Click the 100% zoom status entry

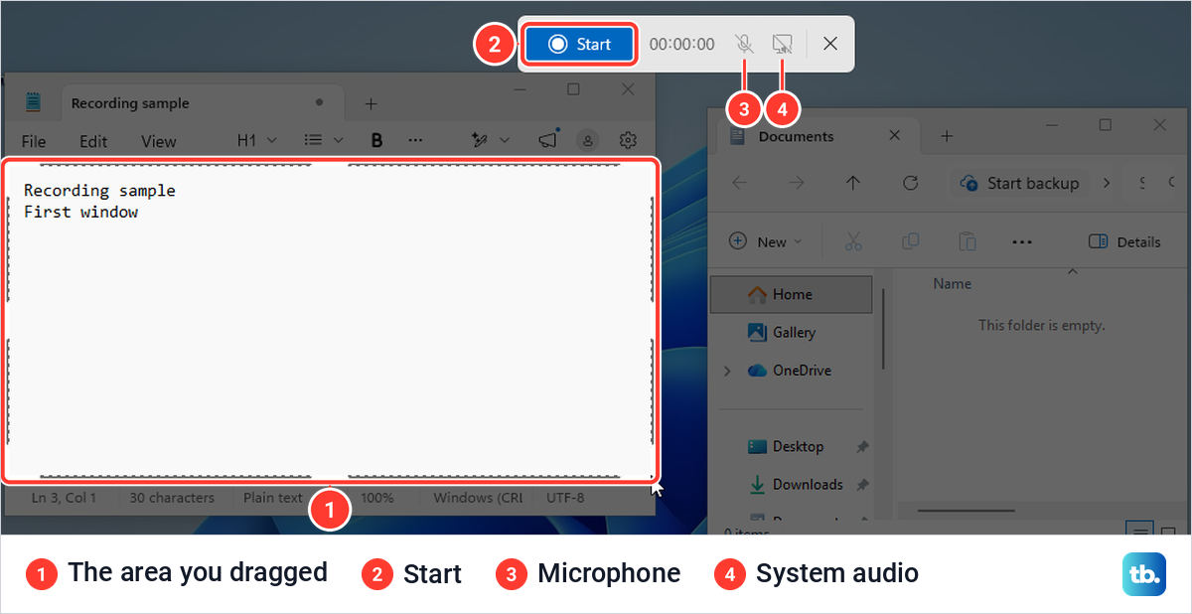377,498
